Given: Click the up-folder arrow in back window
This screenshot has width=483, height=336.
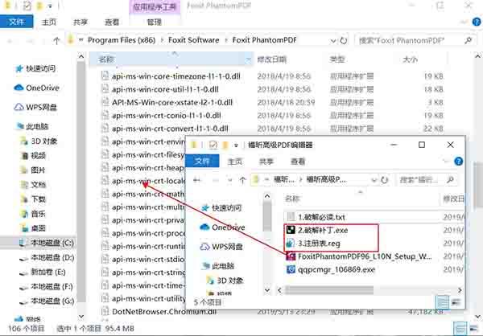Looking at the screenshot, I should (x=56, y=40).
